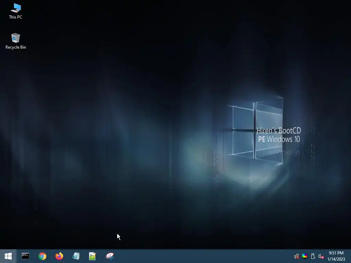The width and height of the screenshot is (351, 263).
Task: Open Google Chrome from the taskbar
Action: (42, 256)
